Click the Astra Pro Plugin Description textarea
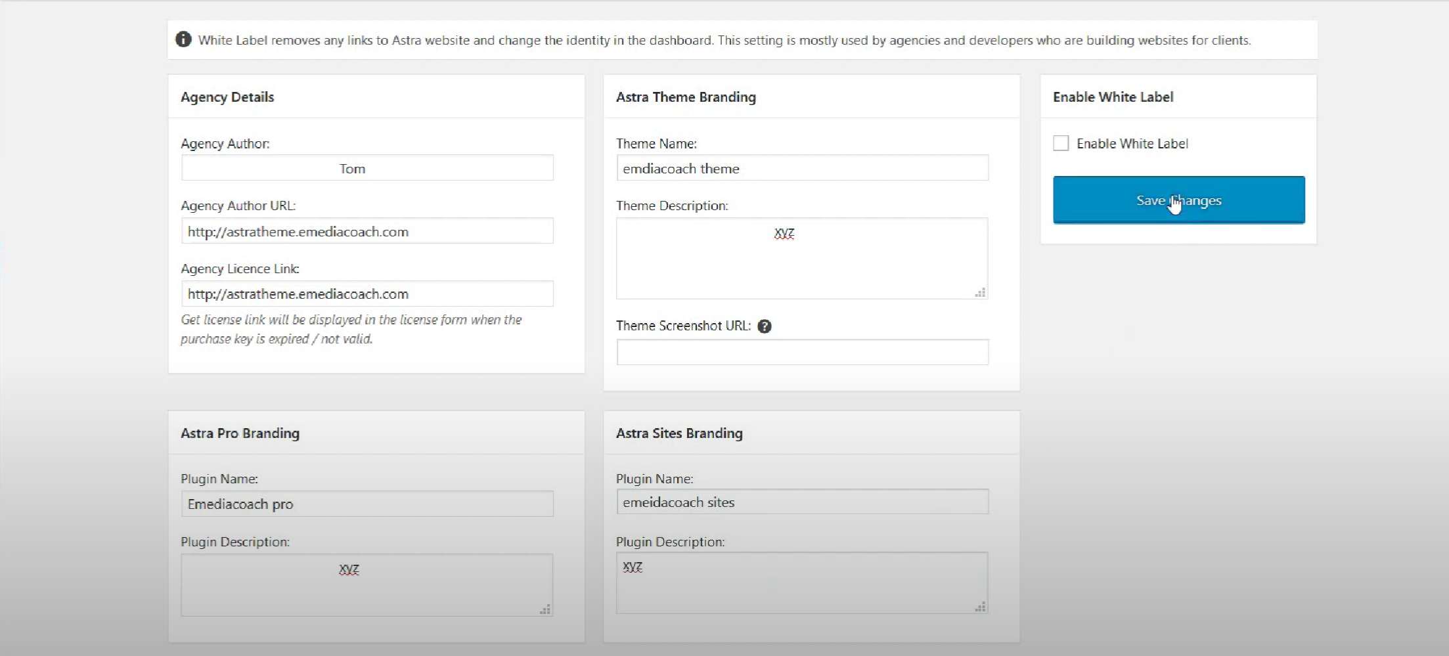The height and width of the screenshot is (656, 1449). [x=367, y=585]
